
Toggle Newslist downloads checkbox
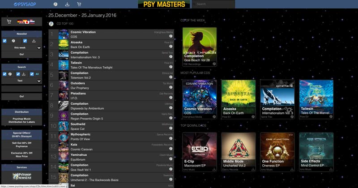[x=25, y=41]
